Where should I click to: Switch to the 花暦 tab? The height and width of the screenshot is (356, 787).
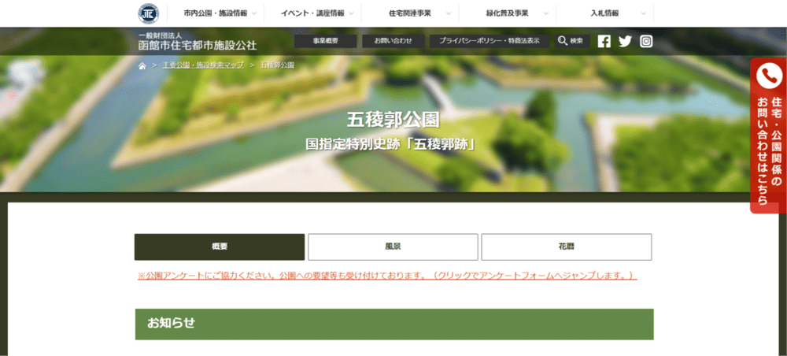(x=567, y=247)
